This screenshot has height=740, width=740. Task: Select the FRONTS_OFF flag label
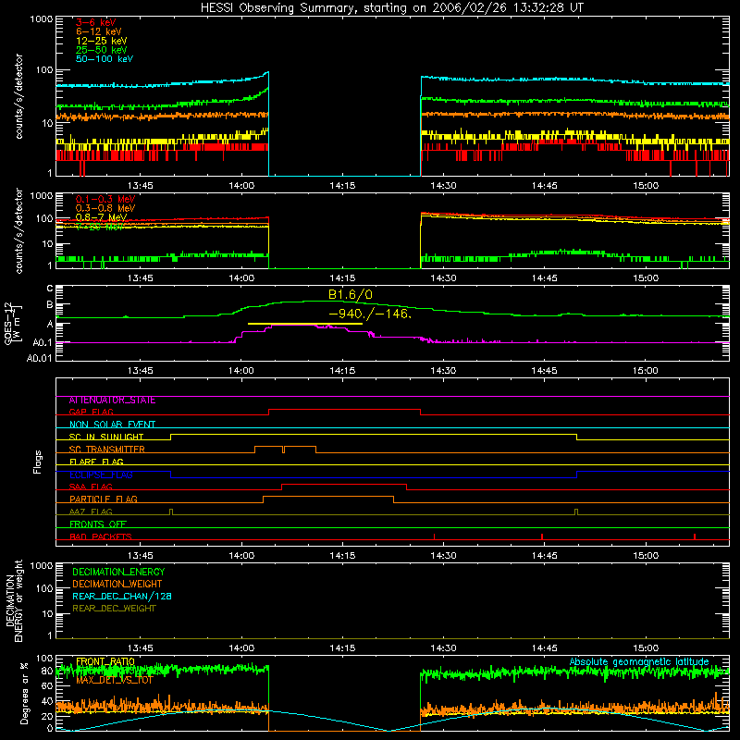click(98, 524)
